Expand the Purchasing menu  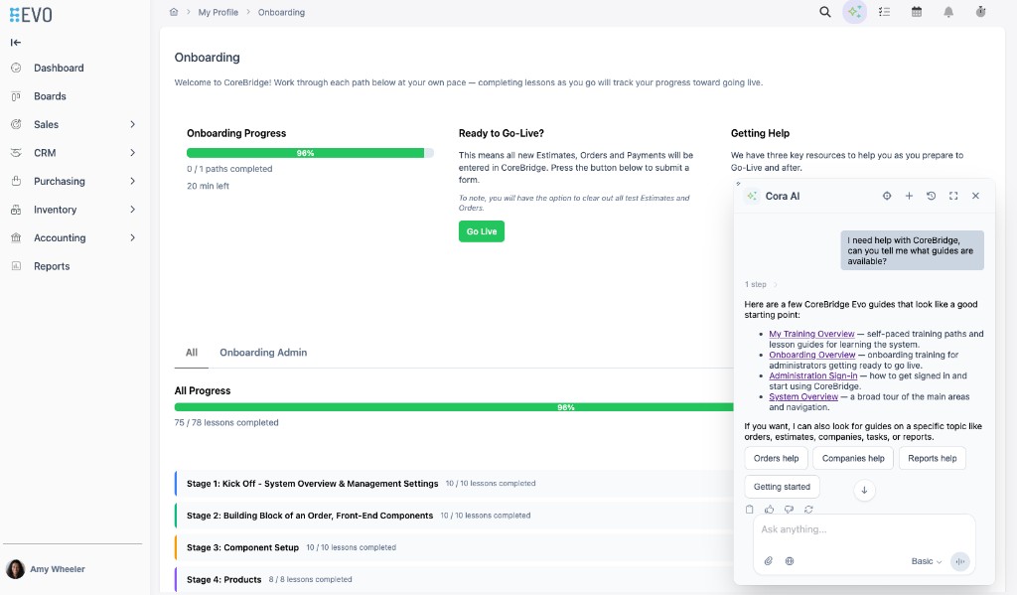pos(132,181)
